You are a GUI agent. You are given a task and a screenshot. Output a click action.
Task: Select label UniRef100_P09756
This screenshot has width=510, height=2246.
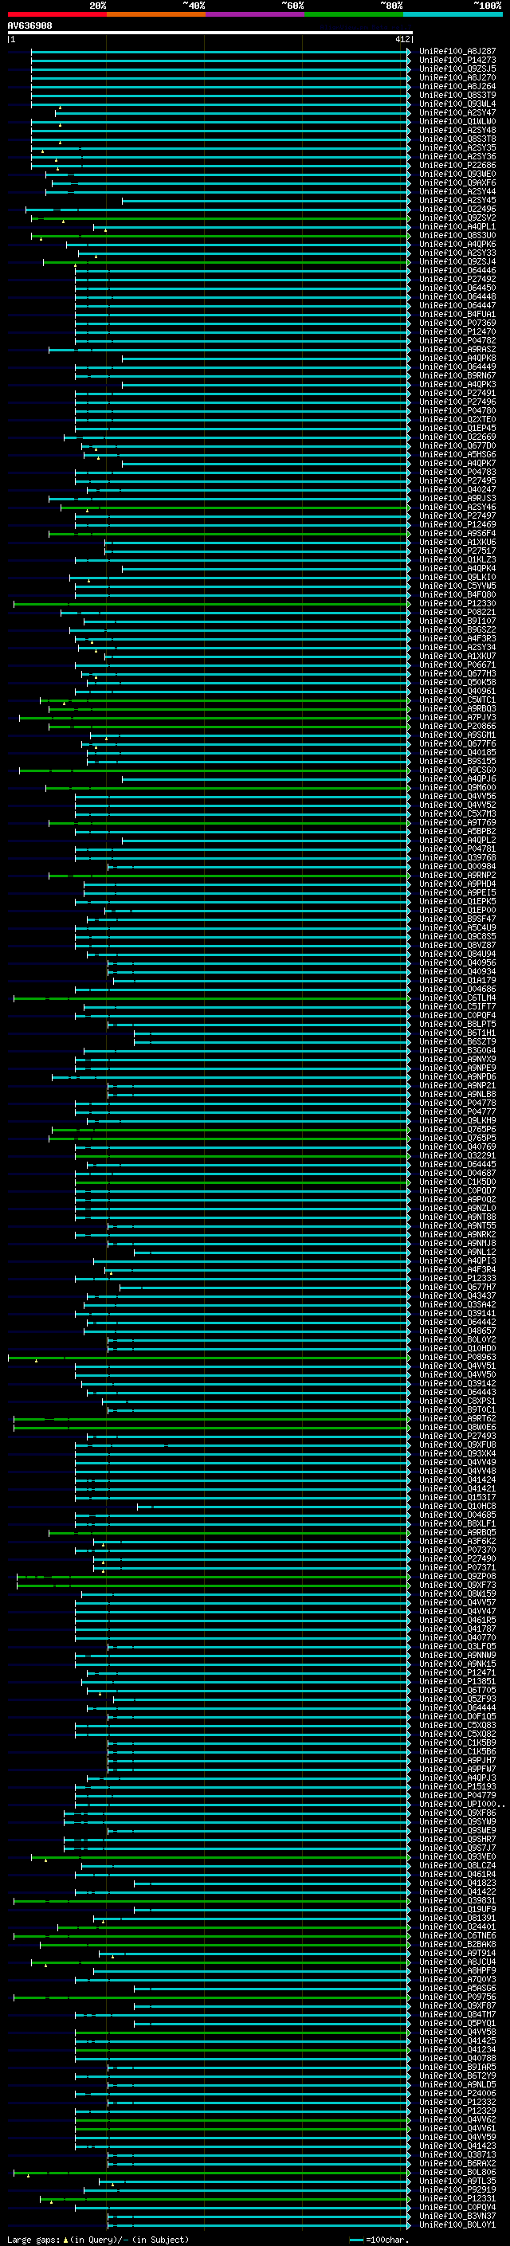[457, 1997]
